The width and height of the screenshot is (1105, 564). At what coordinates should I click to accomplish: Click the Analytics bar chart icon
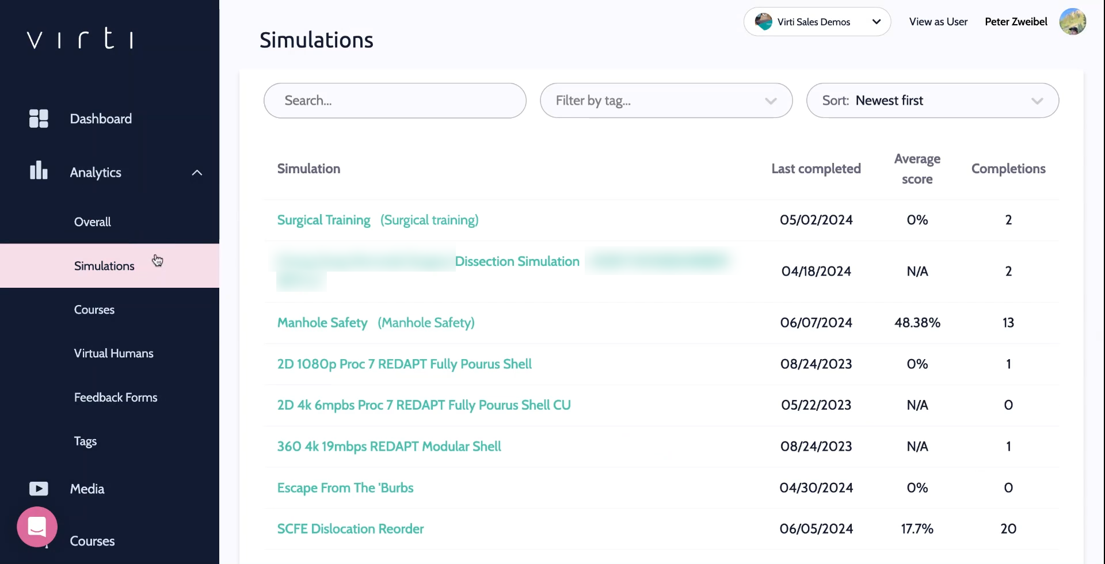[x=39, y=171]
